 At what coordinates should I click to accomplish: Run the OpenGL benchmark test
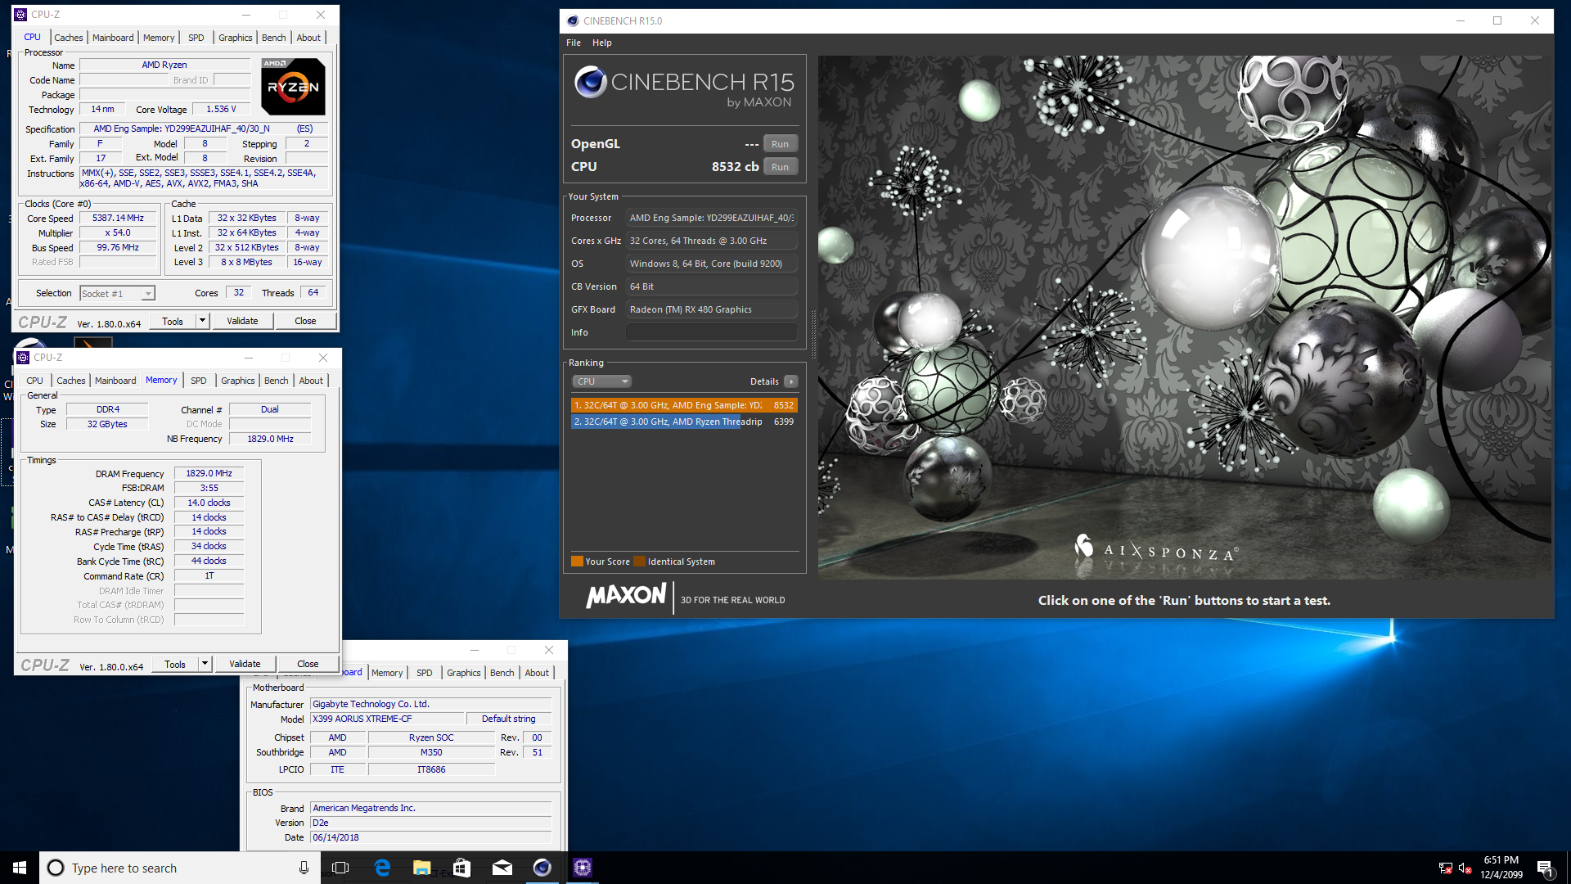point(780,144)
